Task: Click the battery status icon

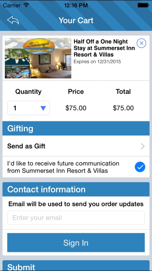Action: pyautogui.click(x=143, y=5)
